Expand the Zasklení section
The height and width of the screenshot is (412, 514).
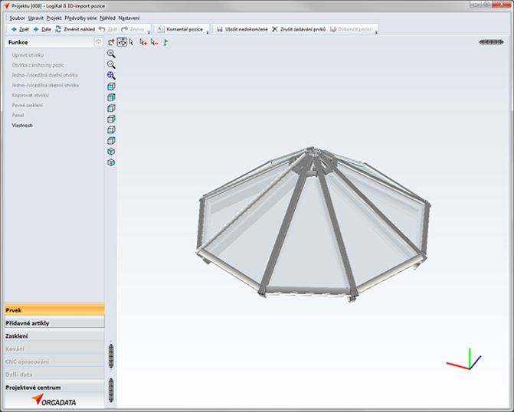click(54, 335)
